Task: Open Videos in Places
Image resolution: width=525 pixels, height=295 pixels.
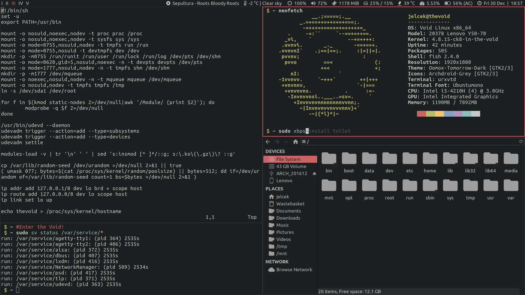Action: point(290,239)
